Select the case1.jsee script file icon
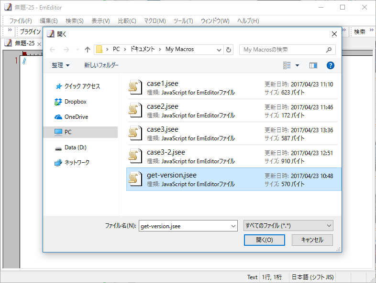Viewport: 376px width, 283px height. pos(135,87)
